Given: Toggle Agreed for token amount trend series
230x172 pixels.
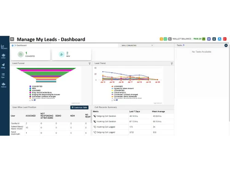Looking at the screenshot, I should pos(122,89).
